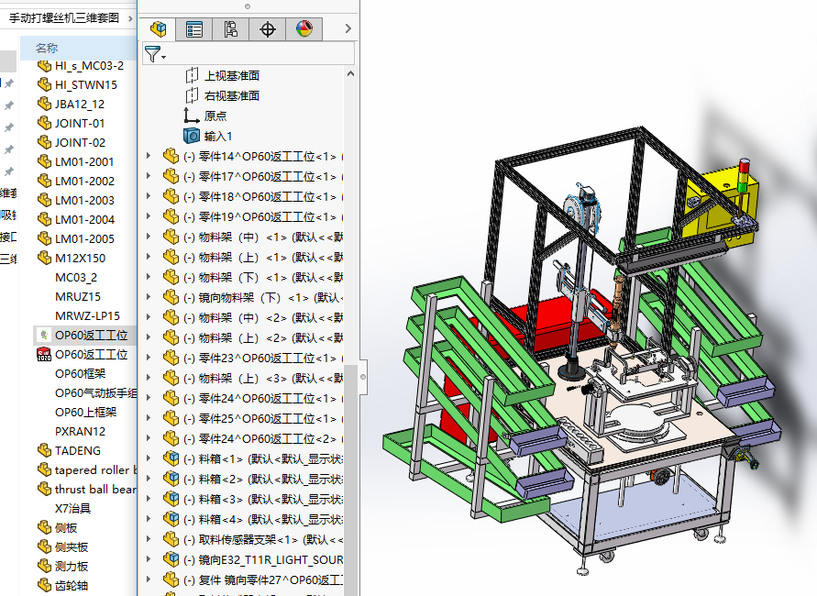This screenshot has height=596, width=817.
Task: Open the DisplayManager color sphere tab
Action: 304,28
